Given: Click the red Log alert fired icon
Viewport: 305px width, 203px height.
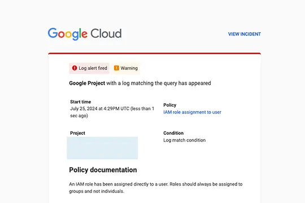Looking at the screenshot, I should click(75, 68).
